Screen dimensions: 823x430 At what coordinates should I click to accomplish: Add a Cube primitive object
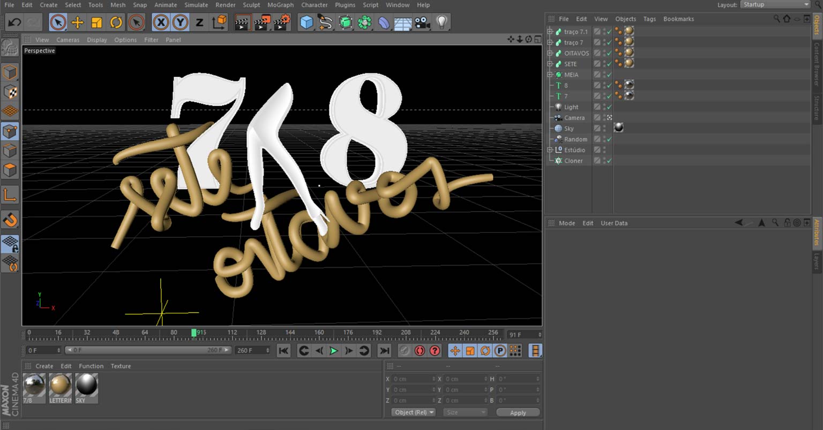coord(306,22)
